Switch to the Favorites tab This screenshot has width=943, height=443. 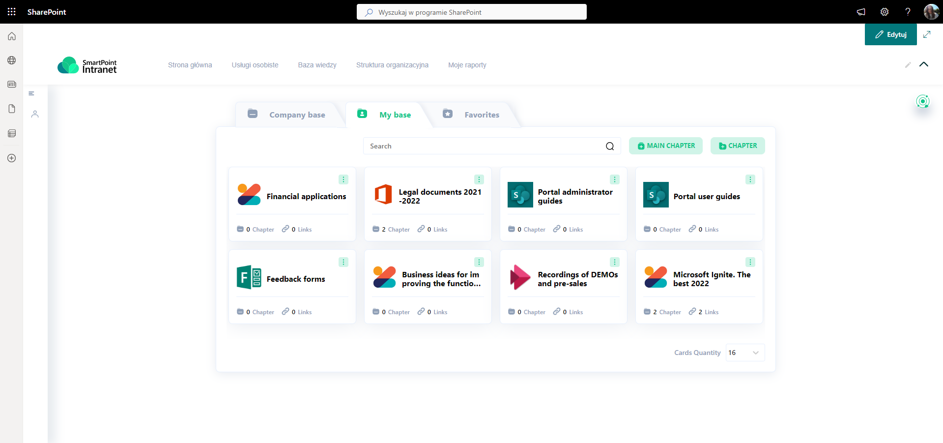[x=472, y=115]
